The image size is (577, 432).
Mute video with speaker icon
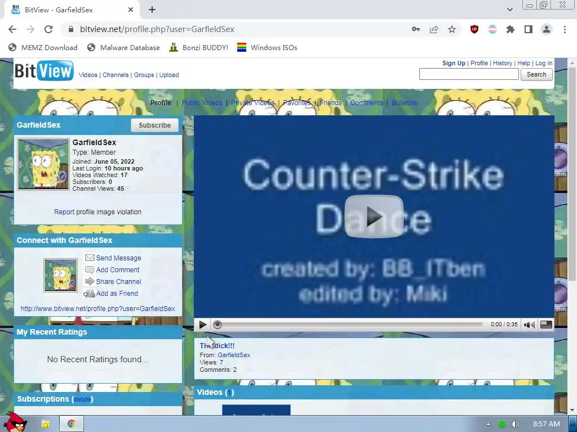529,325
